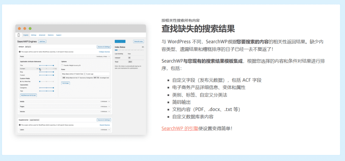This screenshot has height=161, width=345.
Task: Select the Support tab
Action: click(59, 35)
